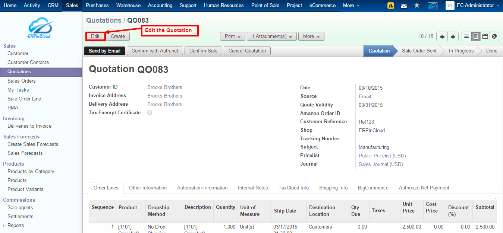Open the messages envelope icon
Image resolution: width=503 pixels, height=233 pixels.
(x=403, y=6)
